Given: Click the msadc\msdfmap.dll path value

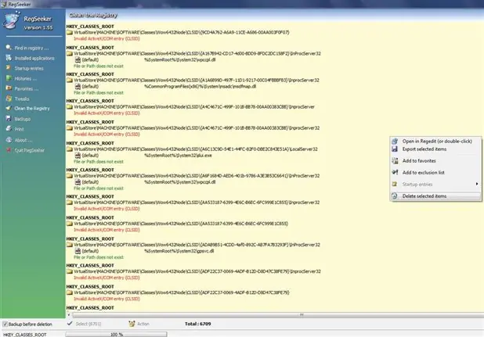Looking at the screenshot, I should (x=200, y=86).
